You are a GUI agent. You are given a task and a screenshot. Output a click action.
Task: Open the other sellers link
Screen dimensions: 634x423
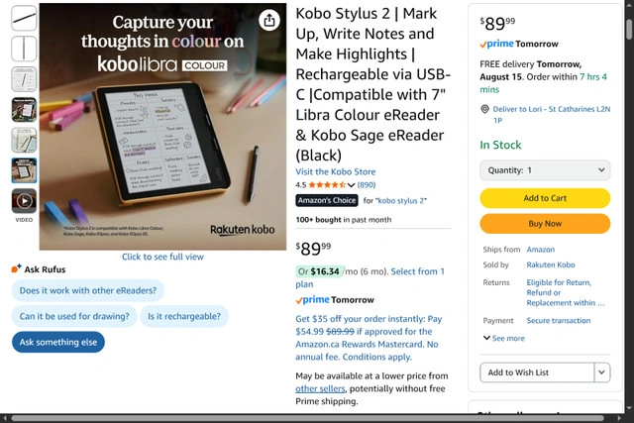[320, 389]
